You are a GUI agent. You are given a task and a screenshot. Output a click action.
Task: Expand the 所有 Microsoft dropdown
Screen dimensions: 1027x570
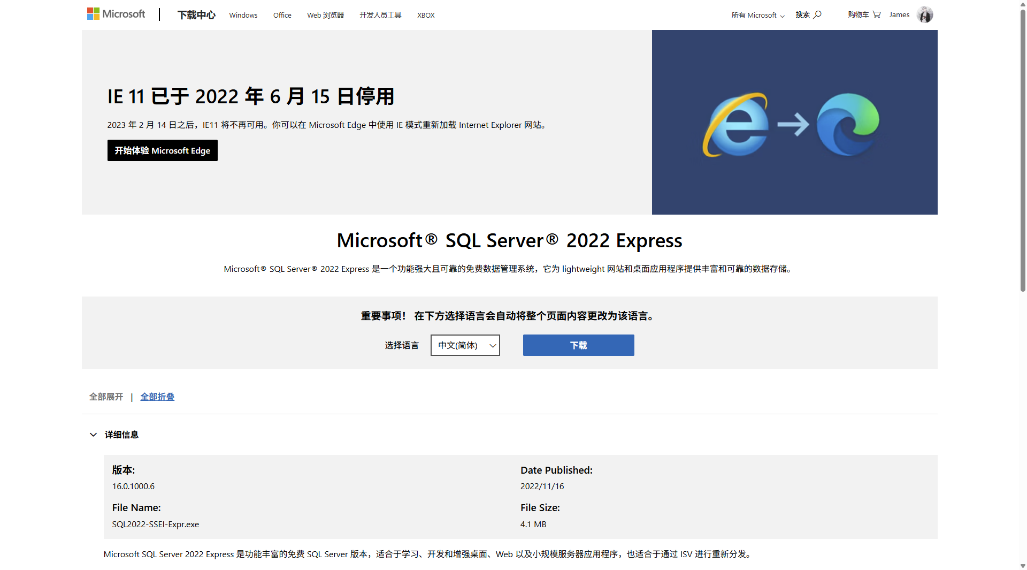pos(758,15)
